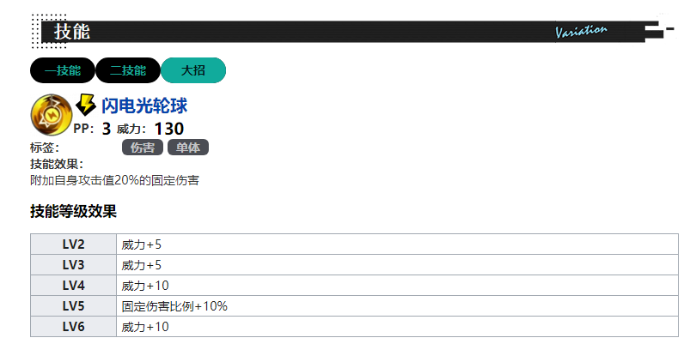696x356 pixels.
Task: Switch to the 二技能 tab
Action: (127, 70)
